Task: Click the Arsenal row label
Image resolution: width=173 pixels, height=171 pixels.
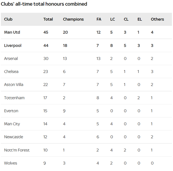Action: (11, 59)
